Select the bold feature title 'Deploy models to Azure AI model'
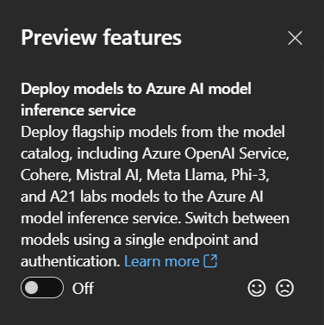This screenshot has width=324, height=325. [136, 89]
